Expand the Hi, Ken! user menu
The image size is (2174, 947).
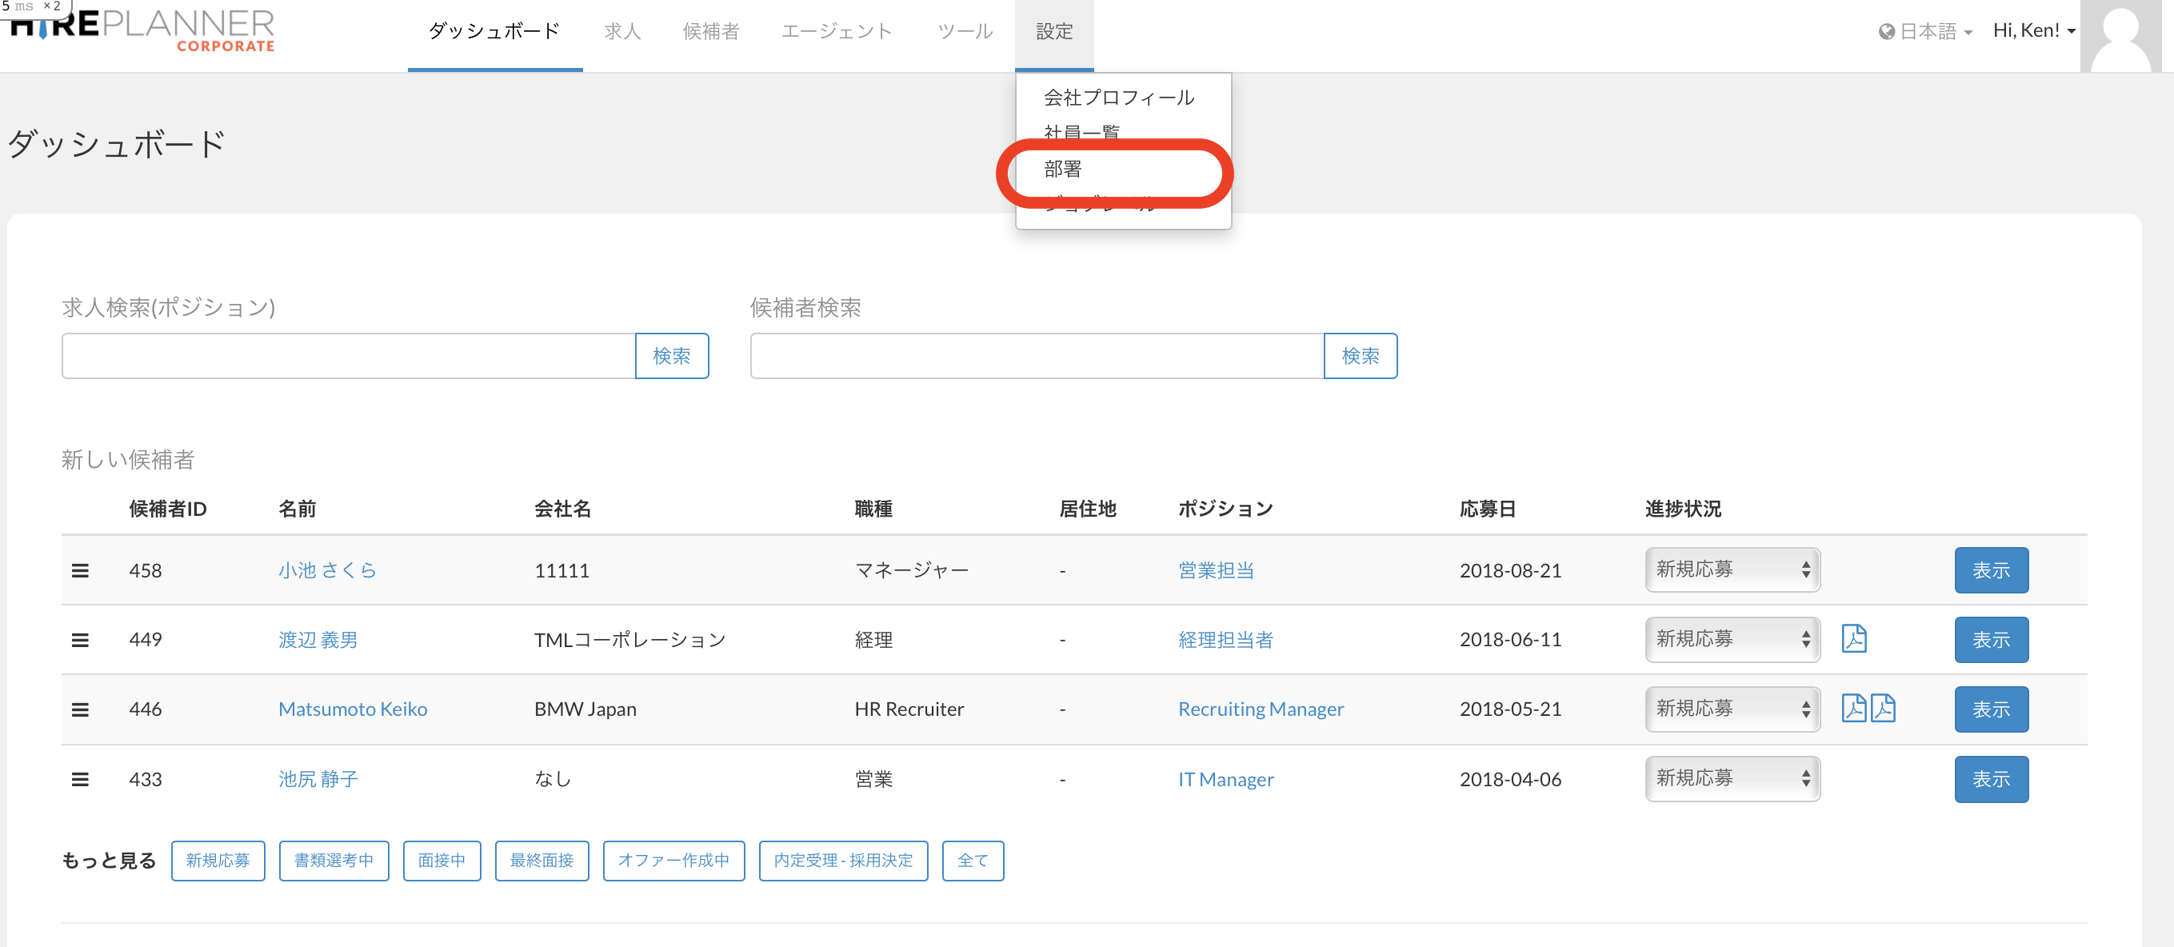point(2033,31)
